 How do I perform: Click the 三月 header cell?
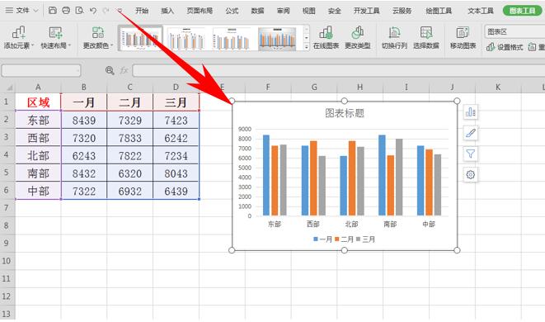point(176,102)
